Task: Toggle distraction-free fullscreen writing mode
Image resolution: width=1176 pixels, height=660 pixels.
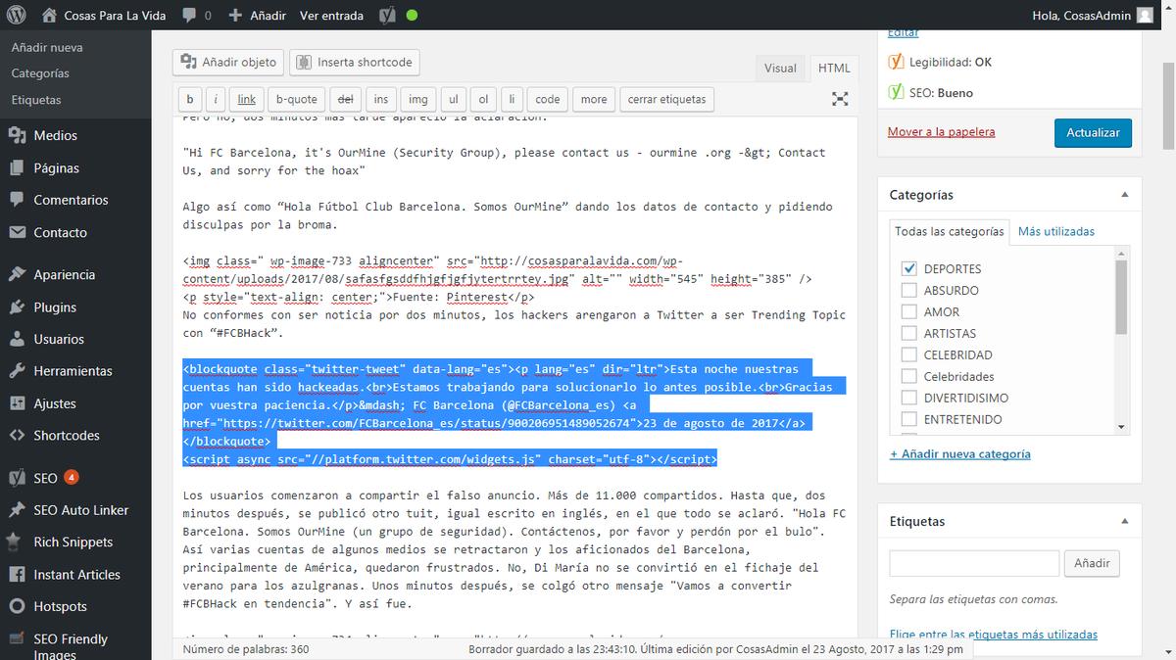Action: (x=840, y=99)
